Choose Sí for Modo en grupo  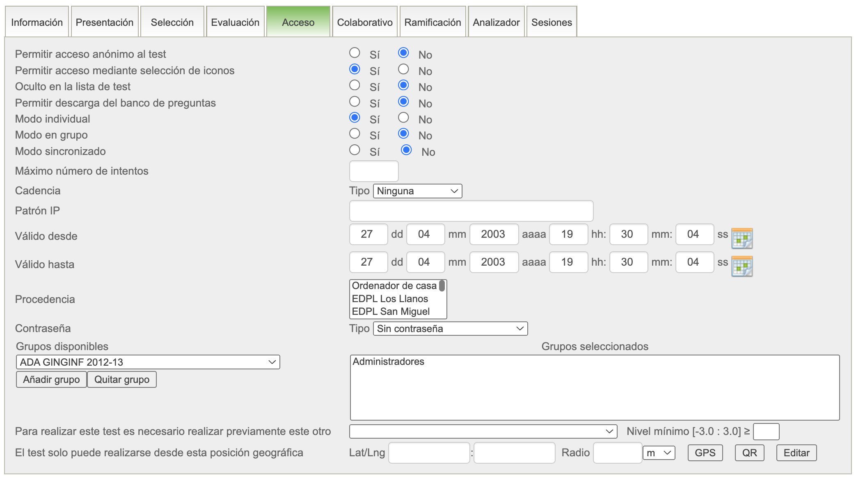(355, 134)
